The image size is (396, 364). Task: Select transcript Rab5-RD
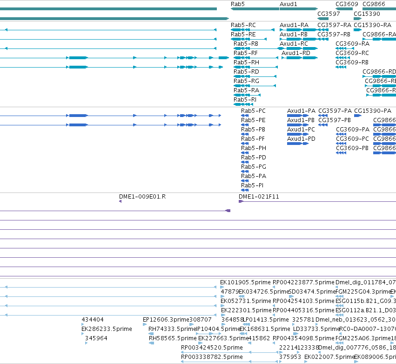pyautogui.click(x=246, y=72)
